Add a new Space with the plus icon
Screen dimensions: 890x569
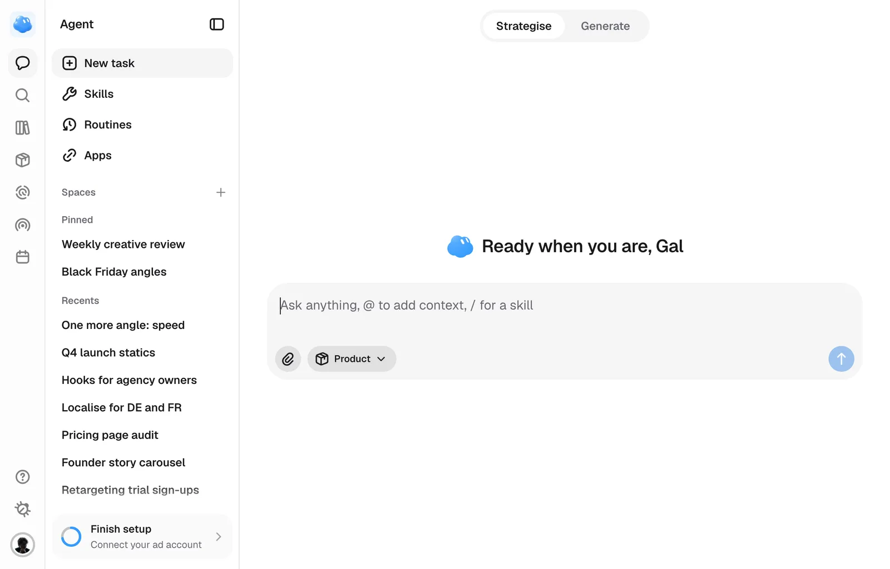click(221, 192)
